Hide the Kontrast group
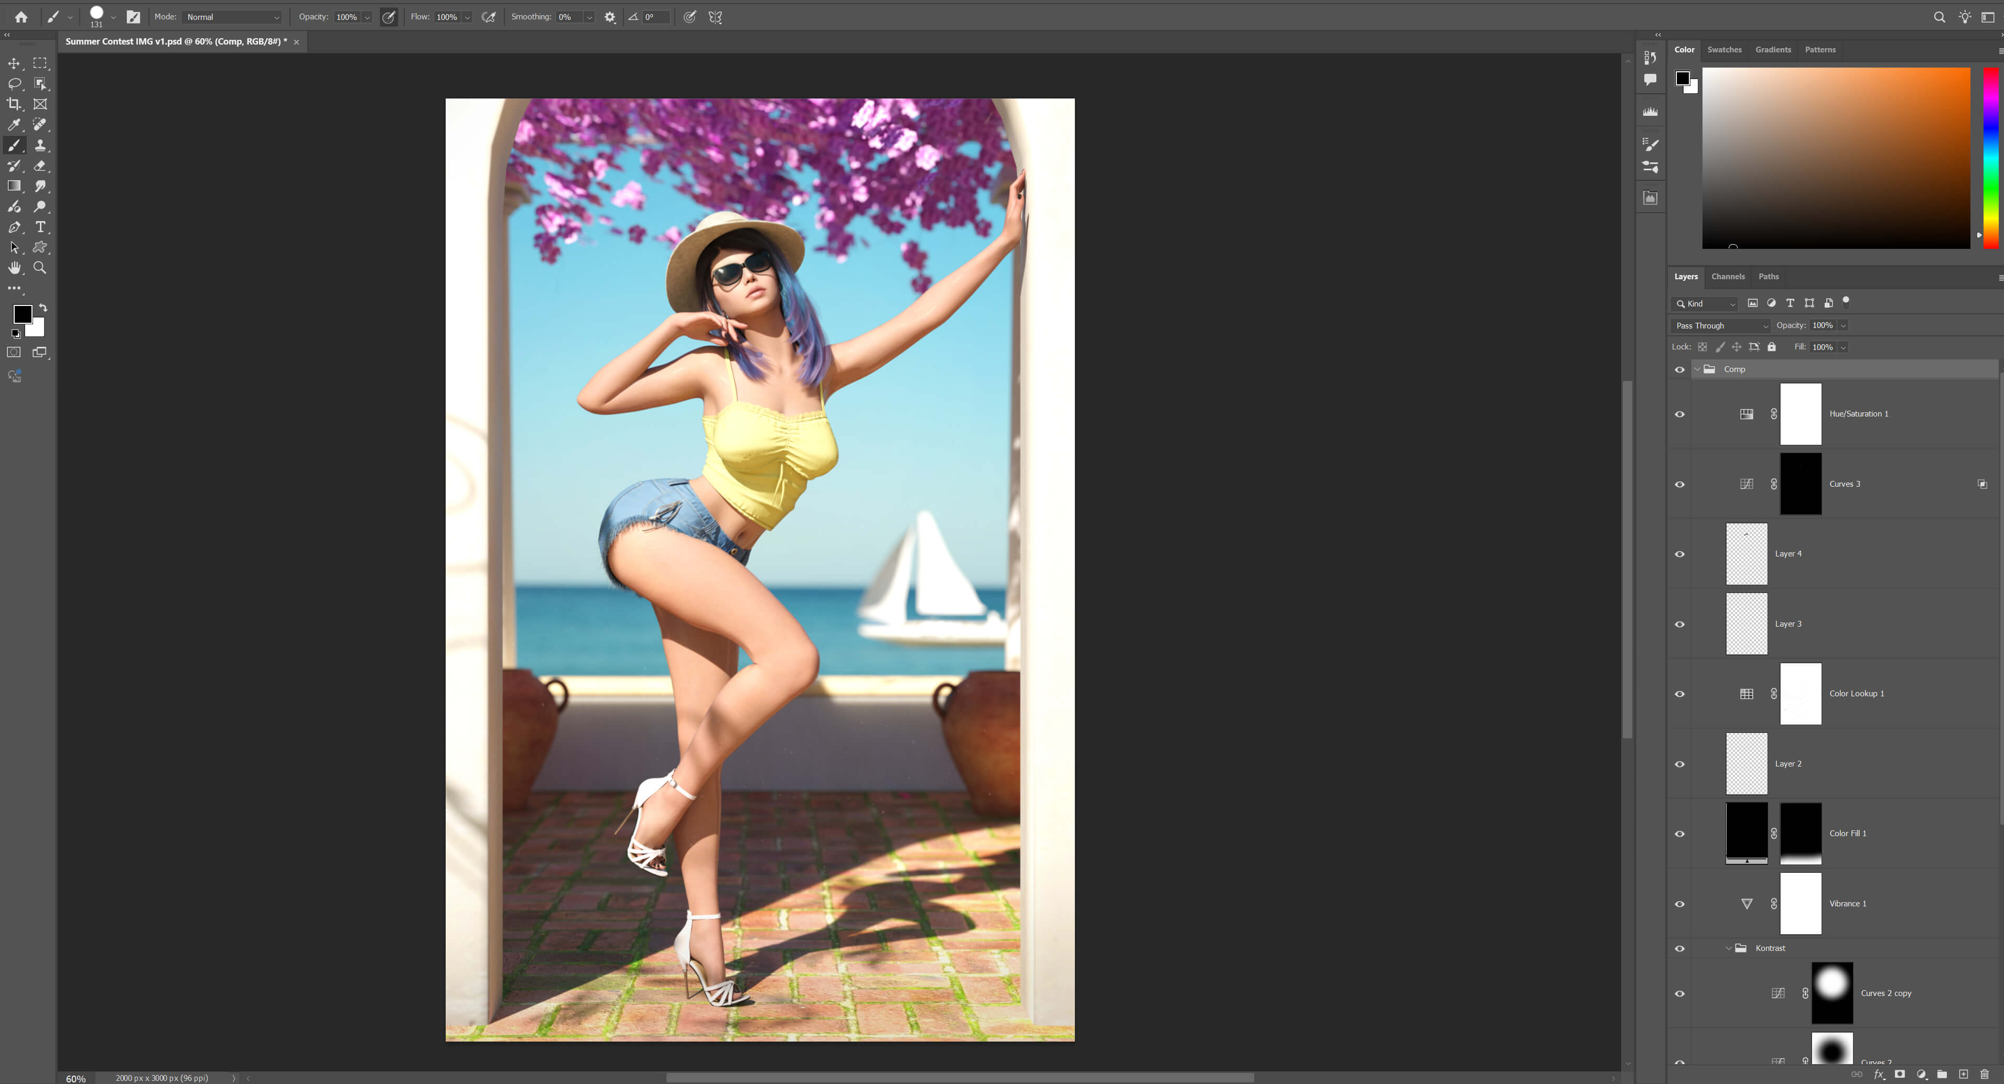This screenshot has height=1084, width=2004. (1679, 948)
